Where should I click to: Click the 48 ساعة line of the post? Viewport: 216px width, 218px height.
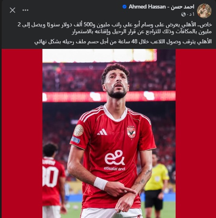123,42
